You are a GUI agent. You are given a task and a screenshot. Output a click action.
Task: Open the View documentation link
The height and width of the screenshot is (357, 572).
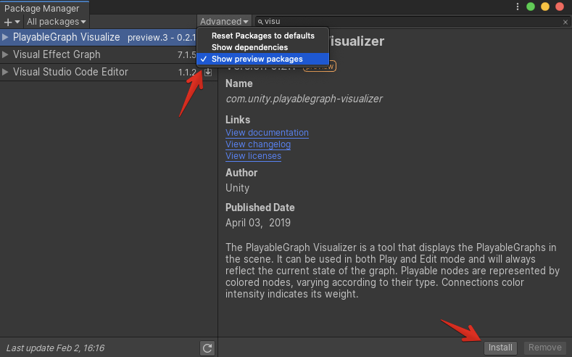click(x=267, y=133)
